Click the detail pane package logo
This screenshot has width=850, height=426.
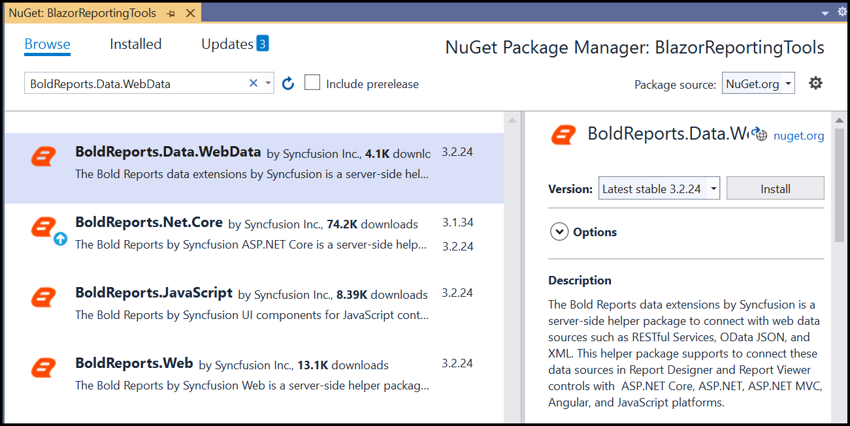563,134
